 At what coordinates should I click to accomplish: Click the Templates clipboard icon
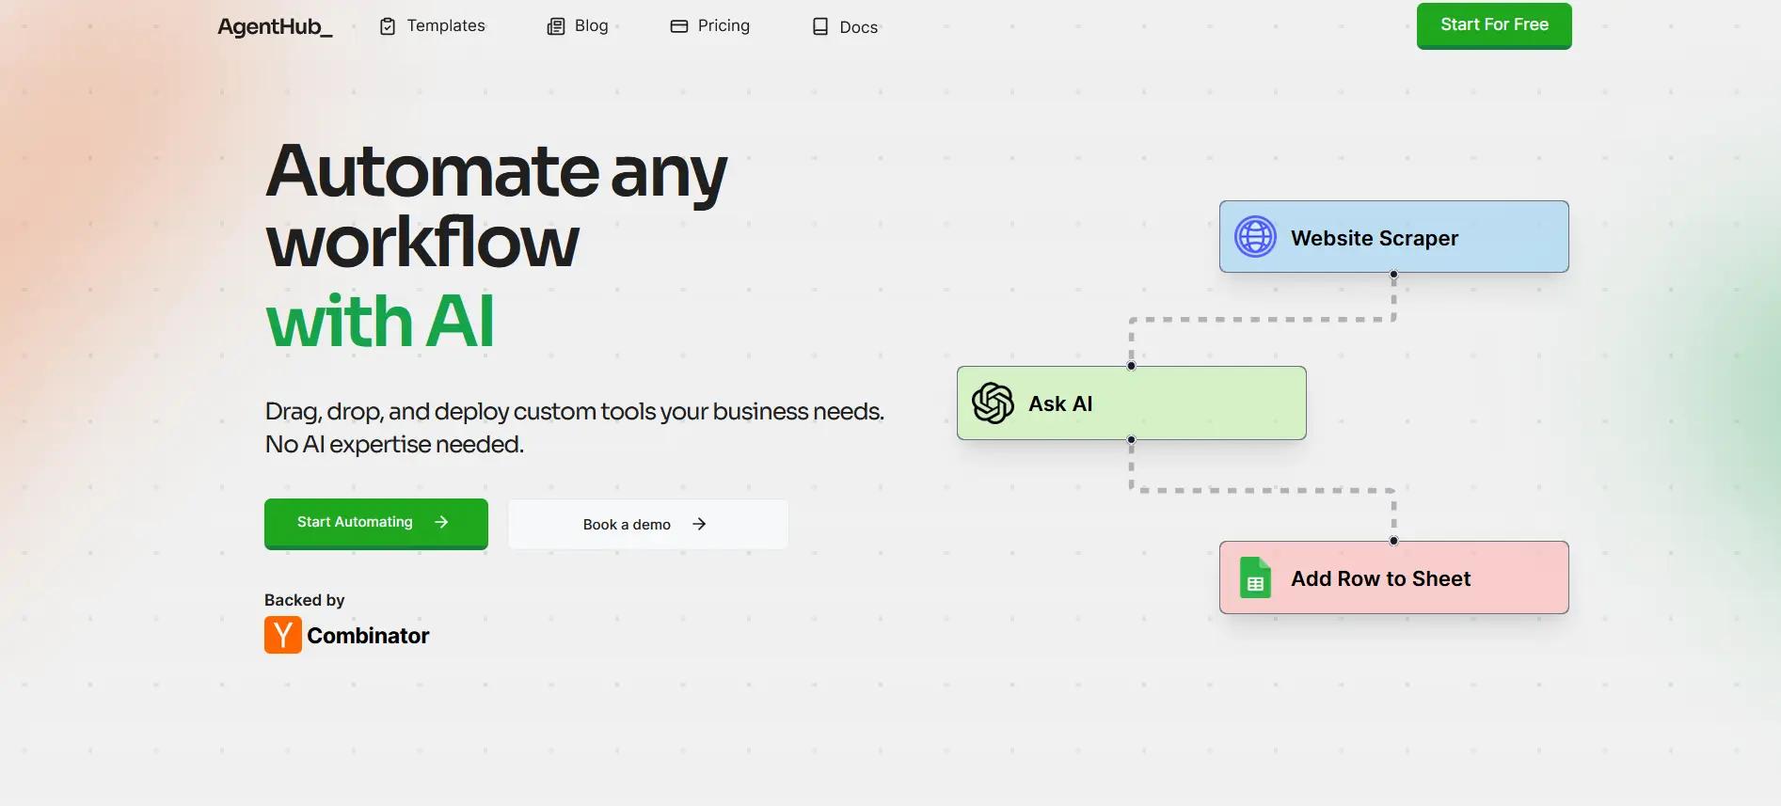click(x=388, y=26)
